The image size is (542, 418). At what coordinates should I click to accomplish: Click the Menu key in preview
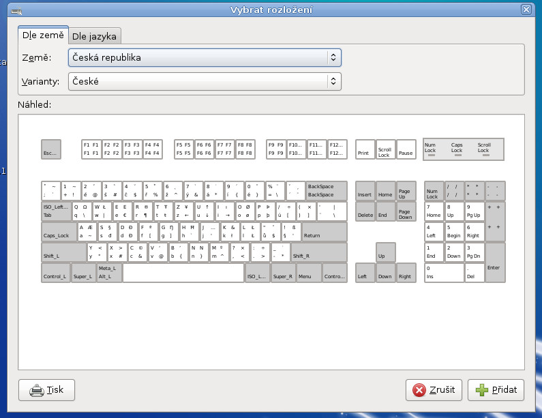[x=309, y=273]
